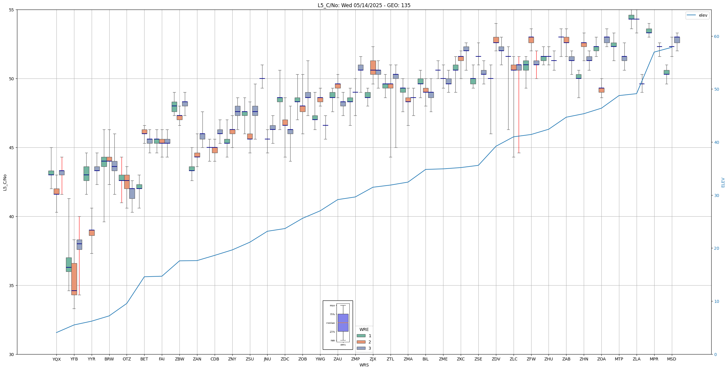Click the orange WRE 2 legend swatch
This screenshot has height=370, width=728.
[361, 342]
